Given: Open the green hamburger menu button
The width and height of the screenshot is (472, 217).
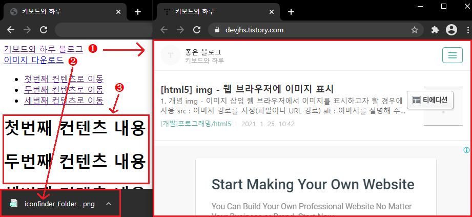Looking at the screenshot, I should click(x=452, y=55).
